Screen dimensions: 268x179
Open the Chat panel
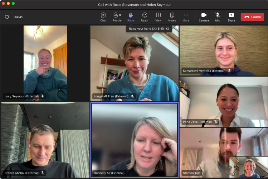tap(103, 17)
